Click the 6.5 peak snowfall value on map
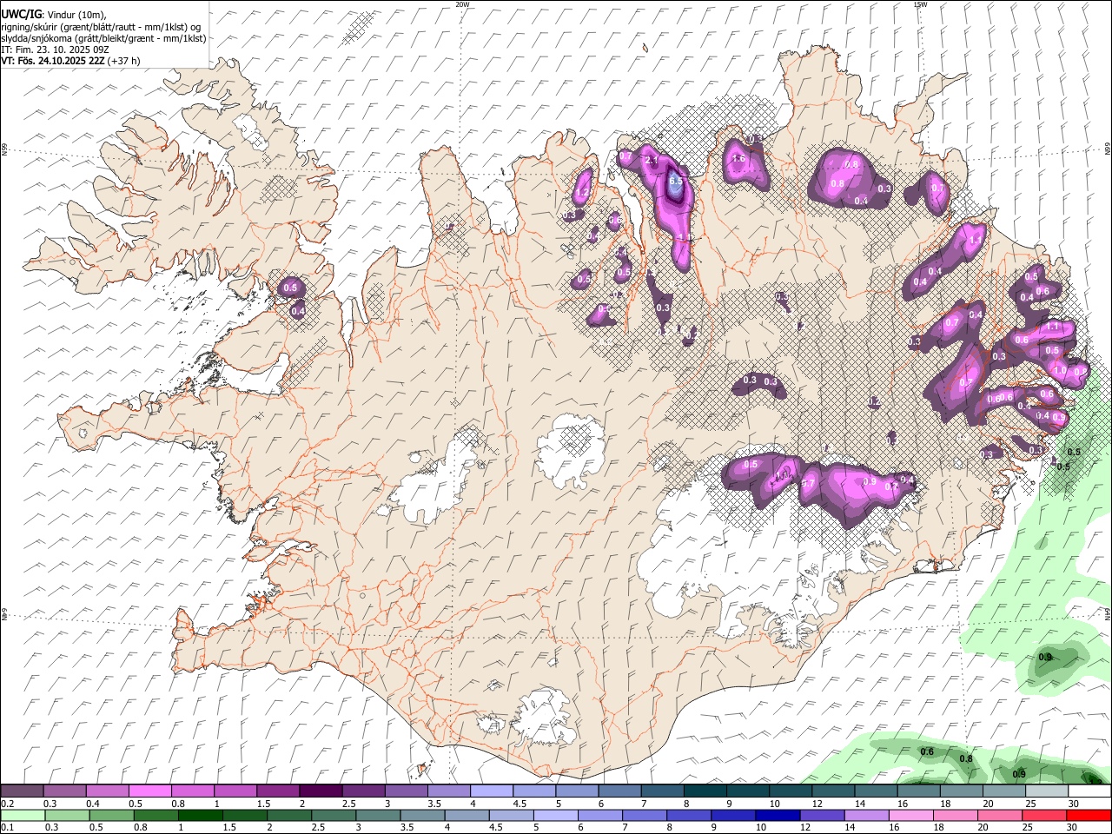1112x834 pixels. point(676,183)
